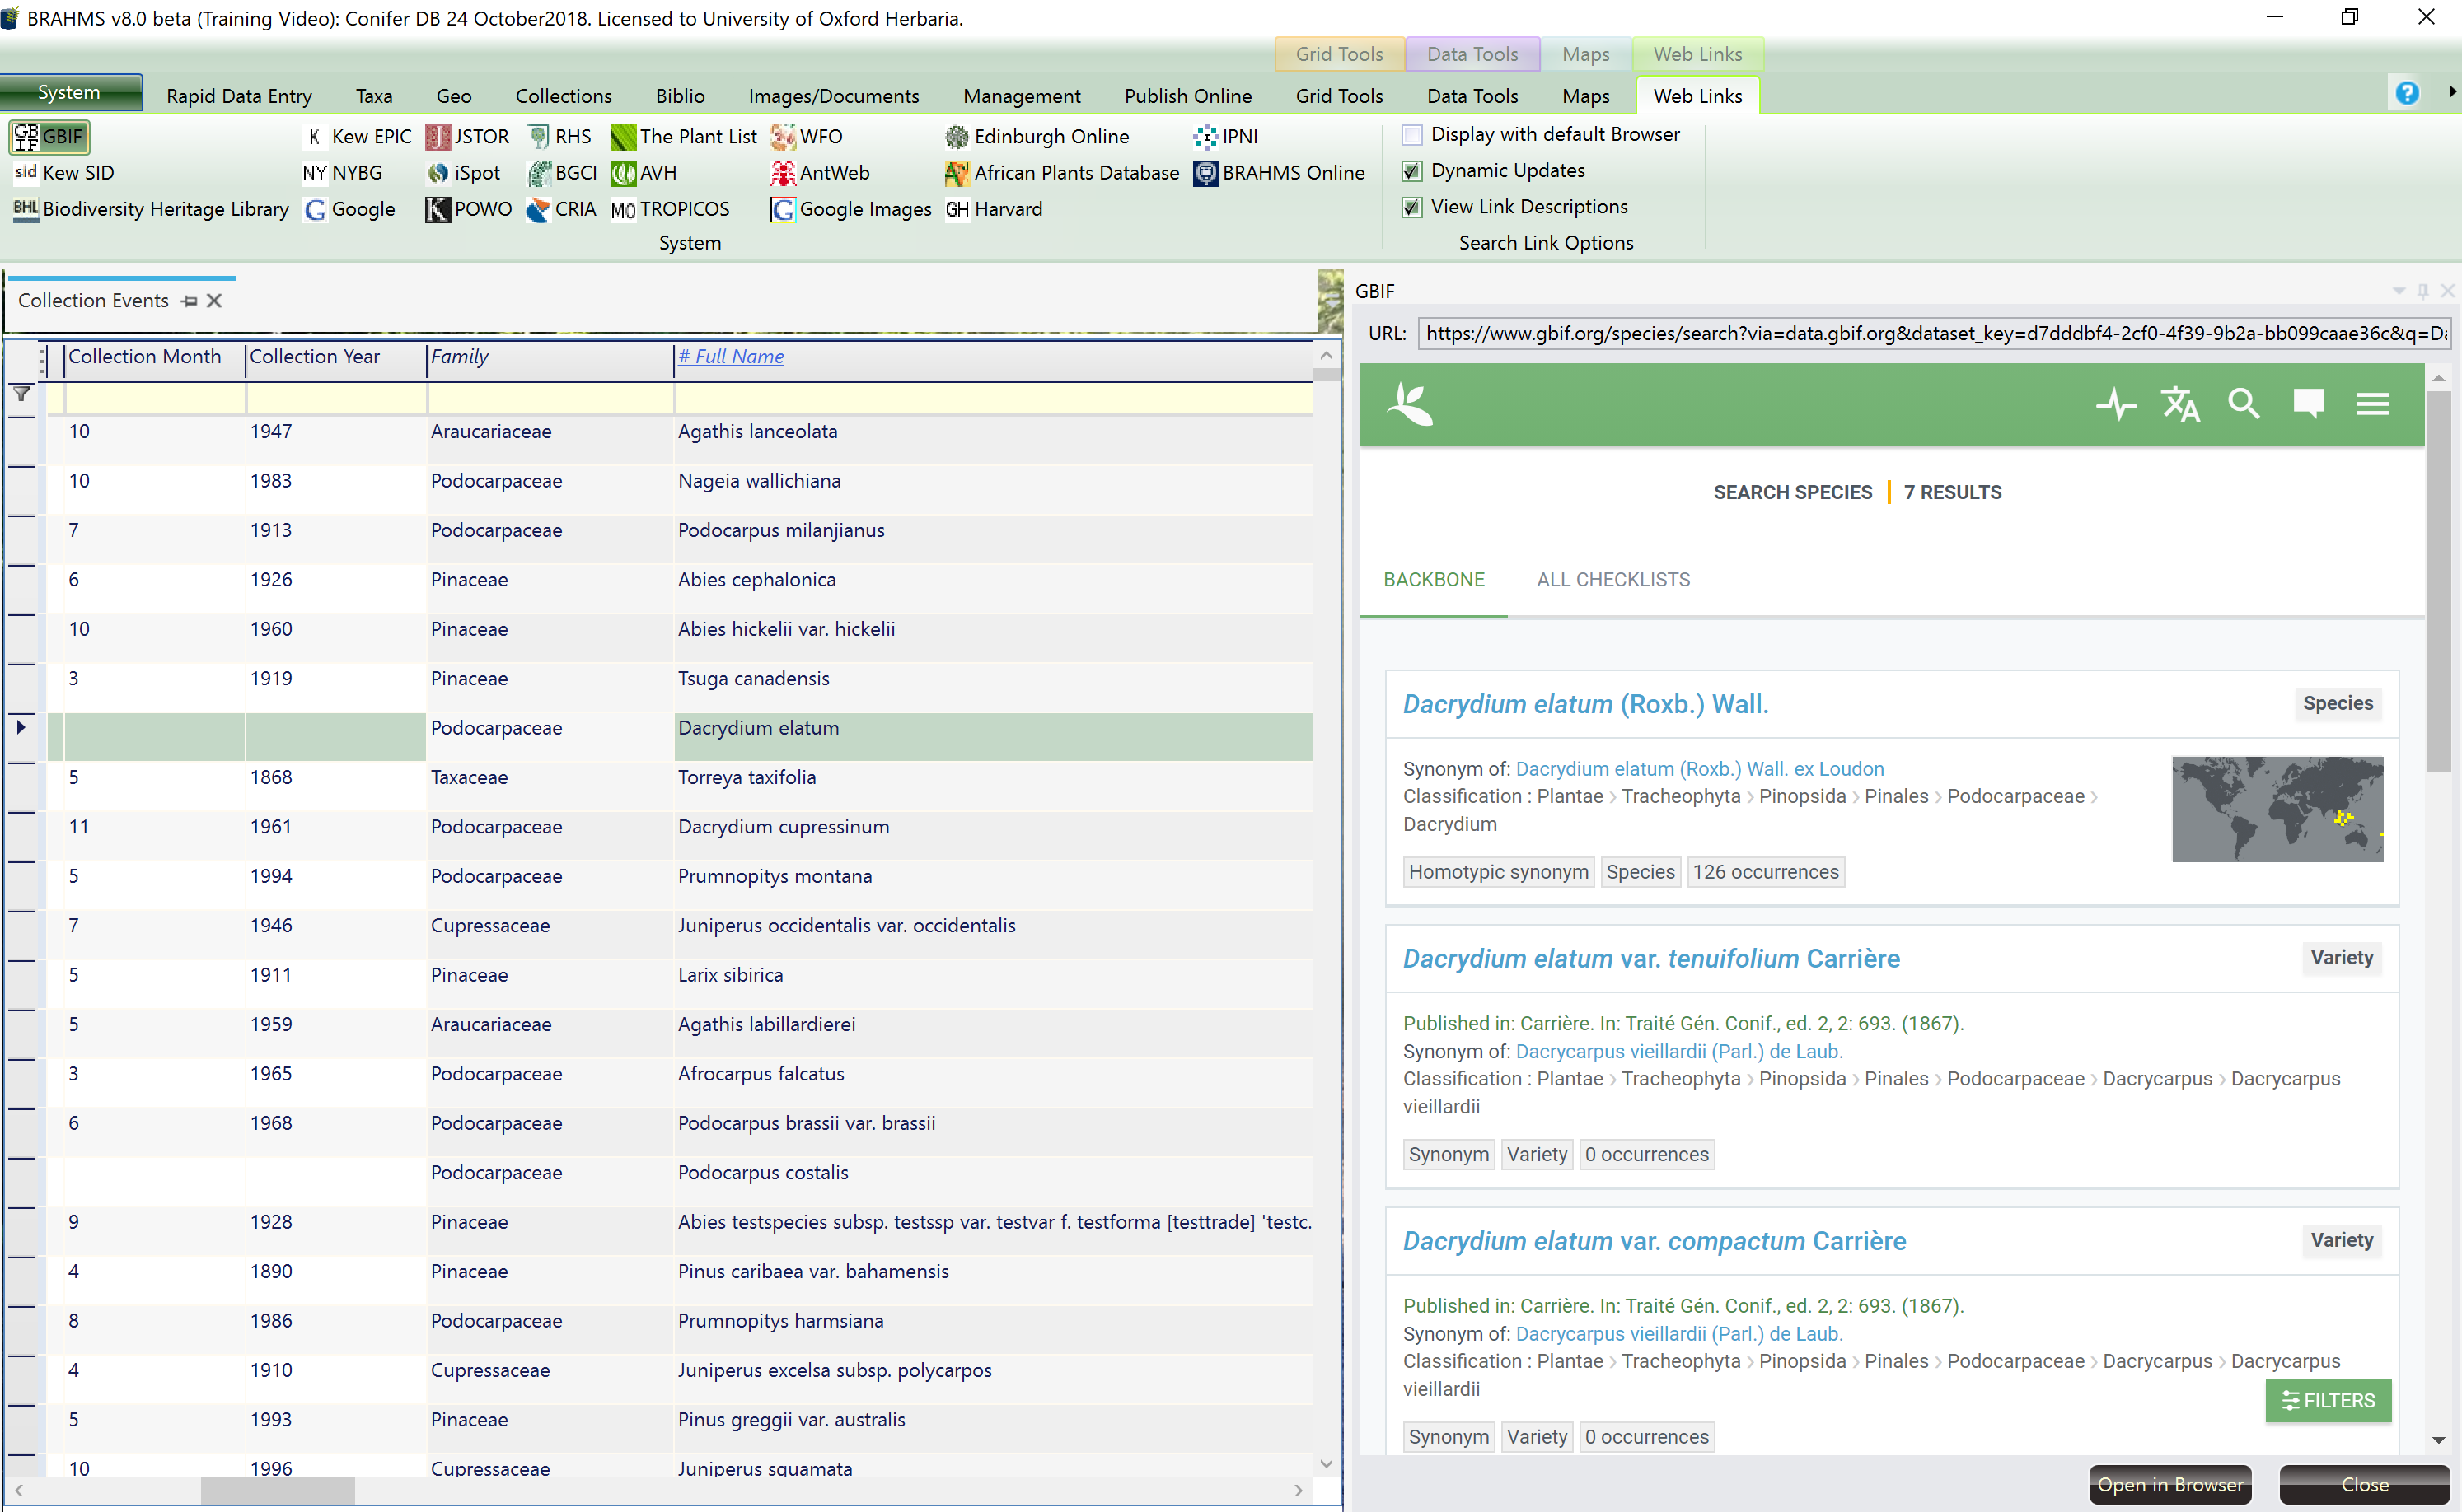Open Images/Documents ribbon tab
The image size is (2462, 1512).
pos(833,96)
